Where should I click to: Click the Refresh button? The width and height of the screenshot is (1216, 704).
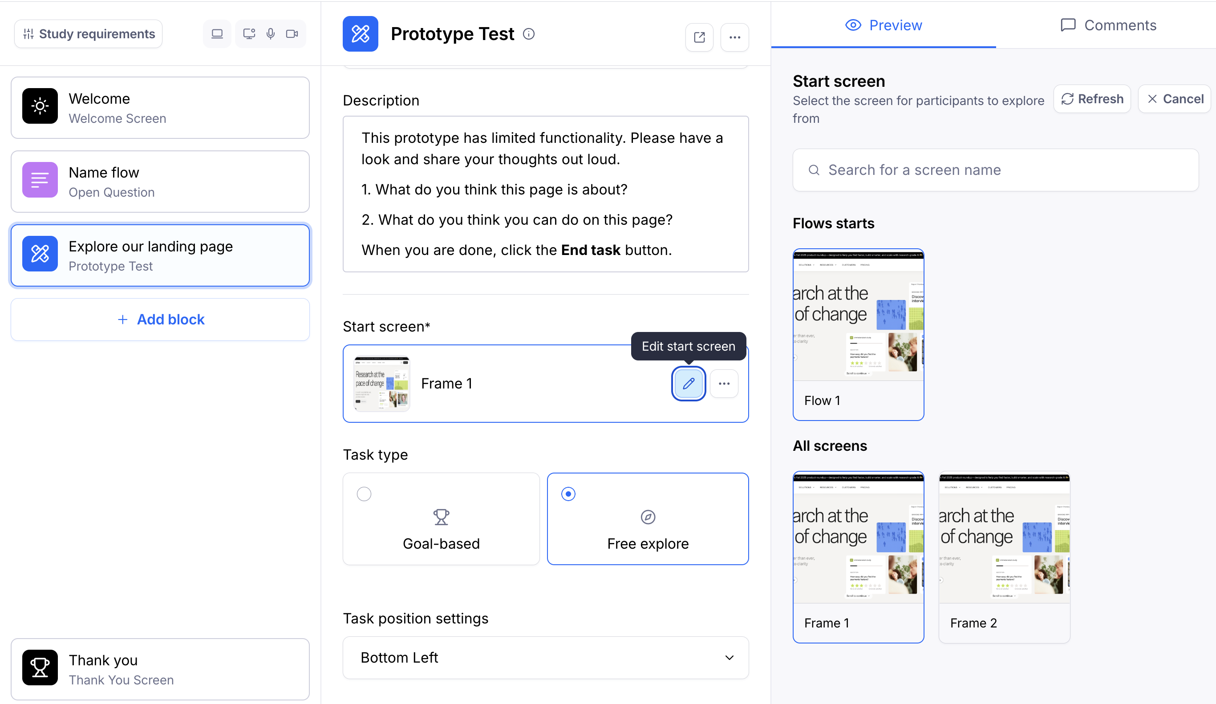click(x=1092, y=99)
